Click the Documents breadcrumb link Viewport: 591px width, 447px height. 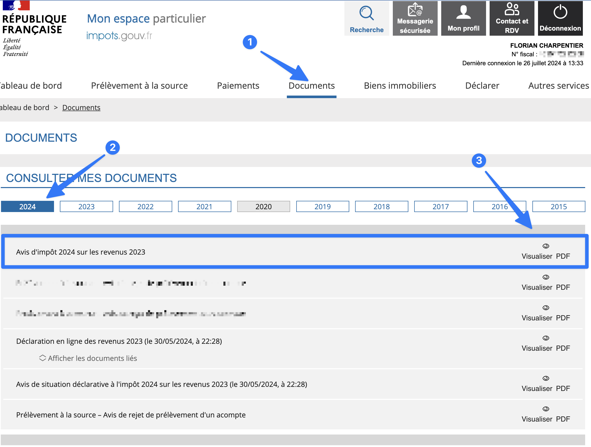(81, 108)
